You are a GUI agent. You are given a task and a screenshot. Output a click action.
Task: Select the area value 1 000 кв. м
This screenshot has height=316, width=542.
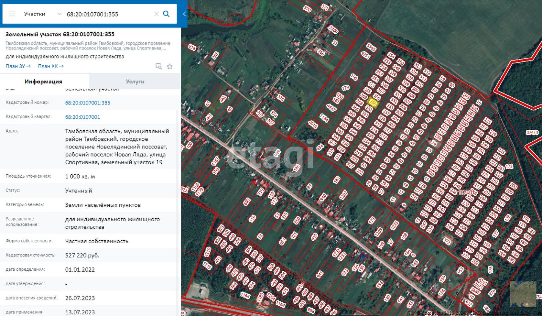(80, 176)
